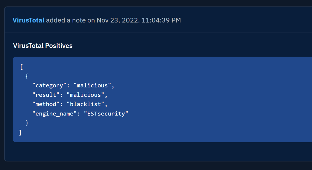Click the closing square bracket in JSON
This screenshot has height=170, width=312.
(x=20, y=133)
